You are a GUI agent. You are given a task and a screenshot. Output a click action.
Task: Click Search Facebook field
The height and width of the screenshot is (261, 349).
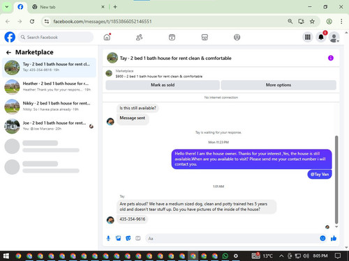[x=56, y=37]
